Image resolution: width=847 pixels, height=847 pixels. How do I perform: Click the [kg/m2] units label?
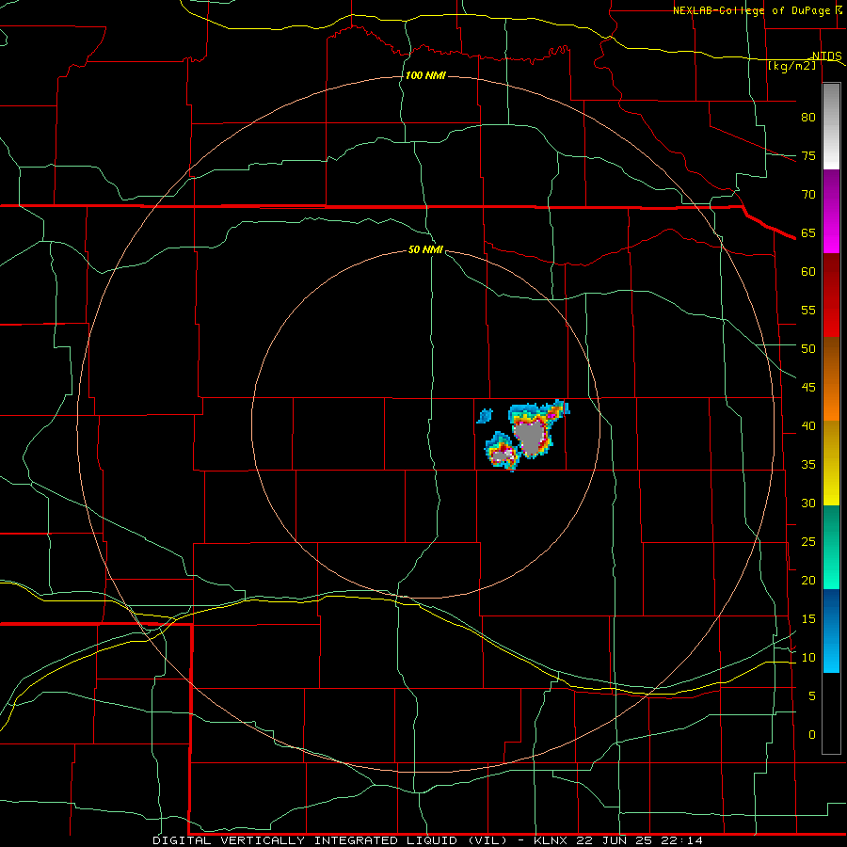click(x=791, y=66)
